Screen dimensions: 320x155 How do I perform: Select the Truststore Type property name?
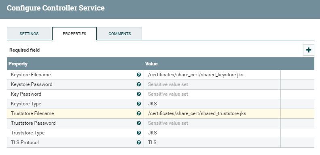[x=28, y=133]
